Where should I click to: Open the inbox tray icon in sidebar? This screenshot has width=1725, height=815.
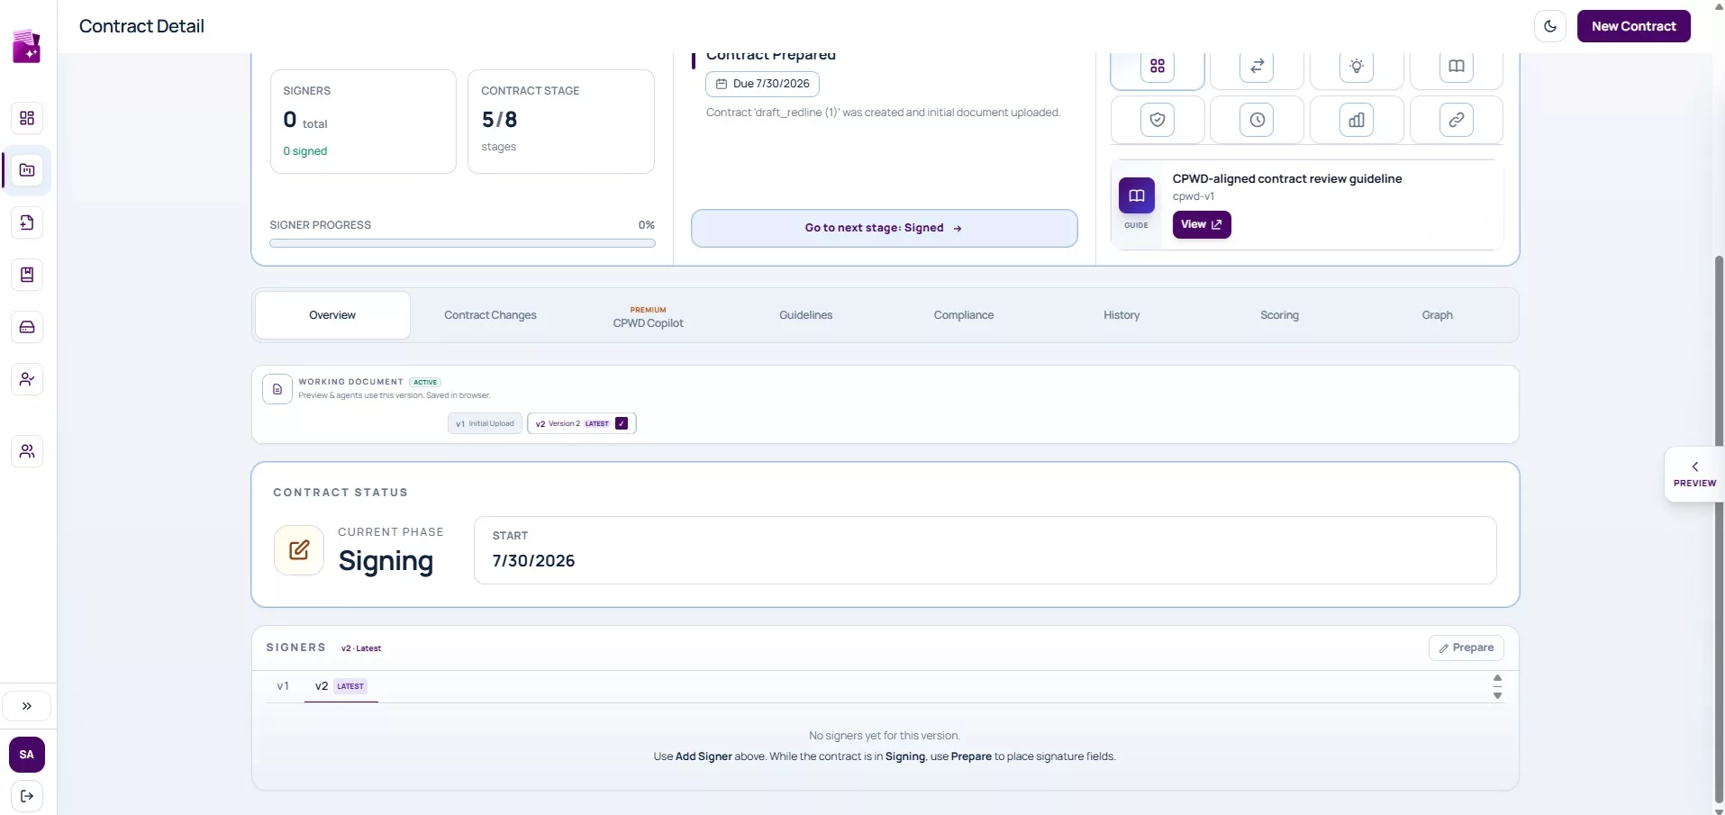click(x=27, y=327)
